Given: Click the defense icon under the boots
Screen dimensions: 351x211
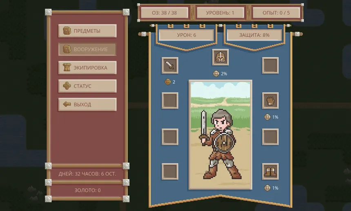Looking at the screenshot, I should click(x=267, y=188).
